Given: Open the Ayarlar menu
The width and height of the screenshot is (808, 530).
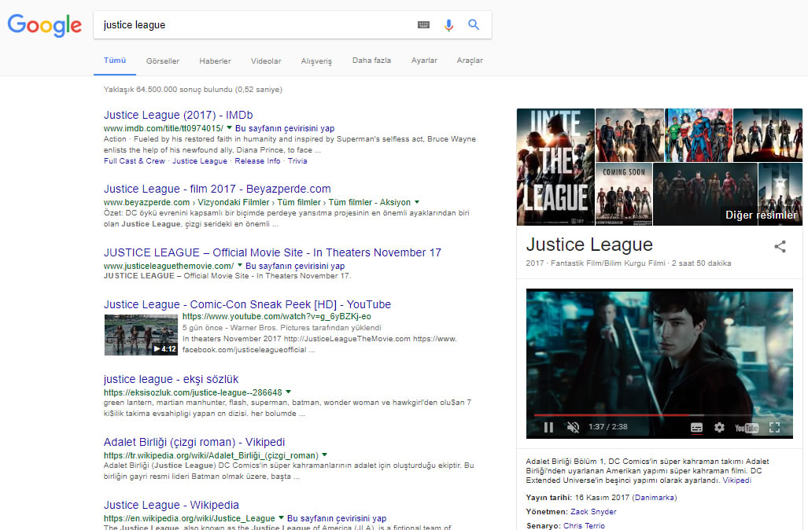Looking at the screenshot, I should [424, 61].
